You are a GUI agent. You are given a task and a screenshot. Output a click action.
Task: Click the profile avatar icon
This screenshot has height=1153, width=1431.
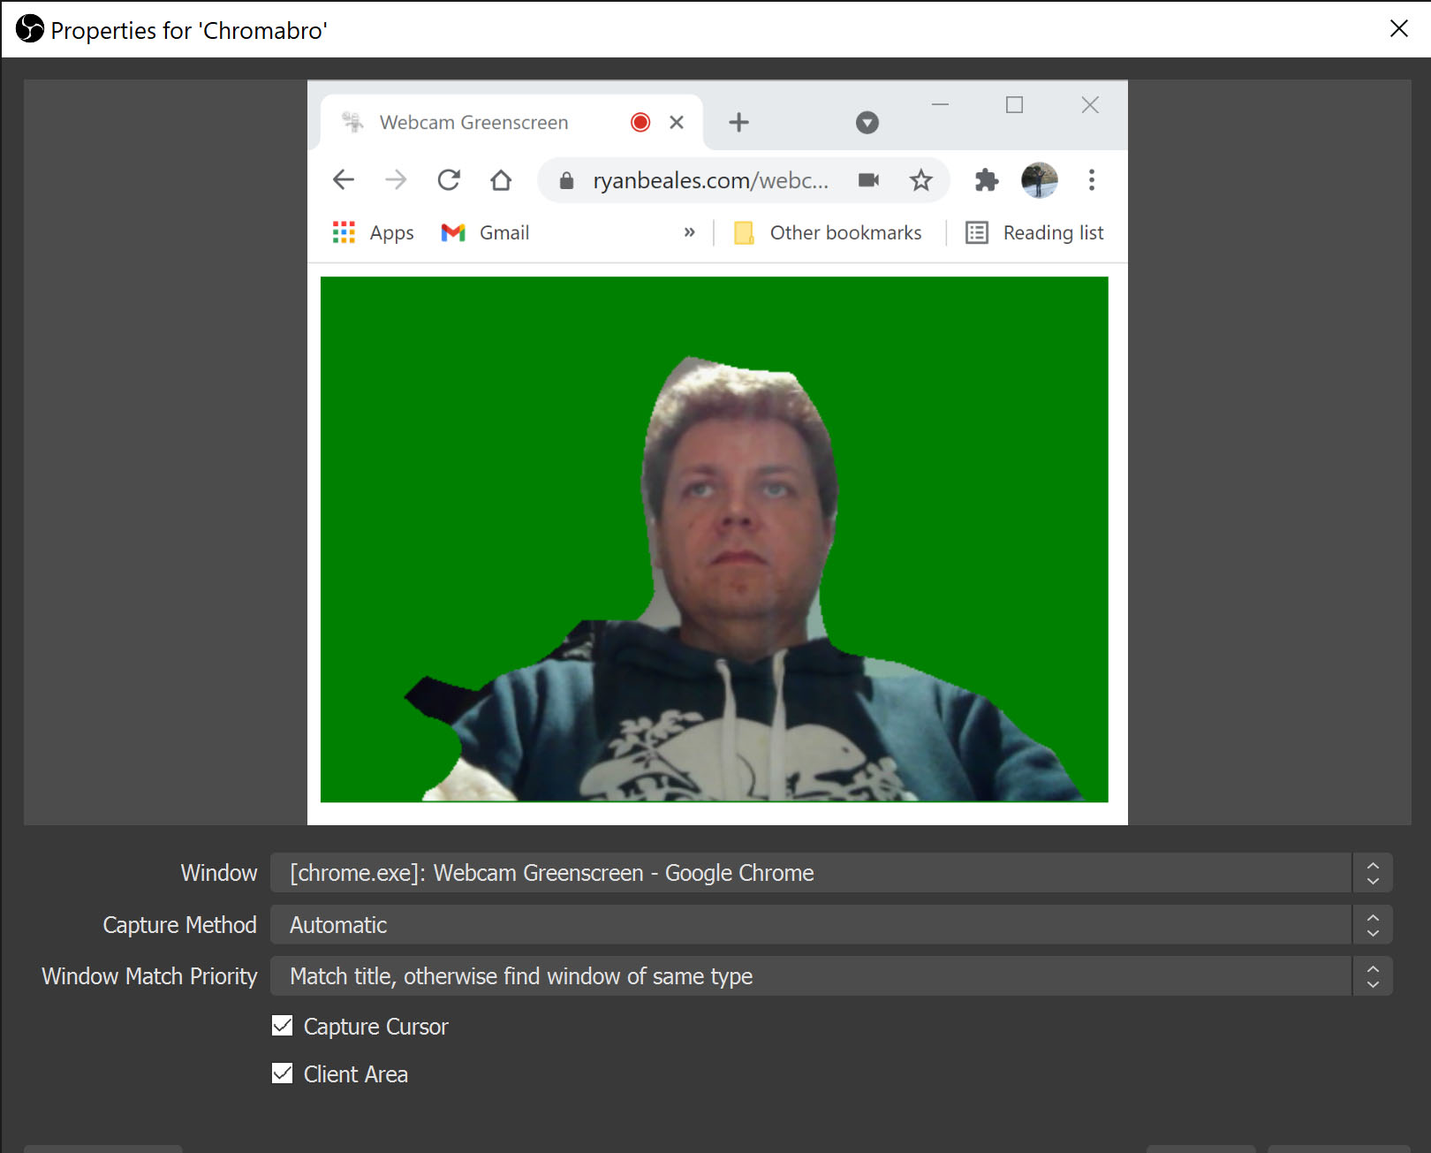1040,180
